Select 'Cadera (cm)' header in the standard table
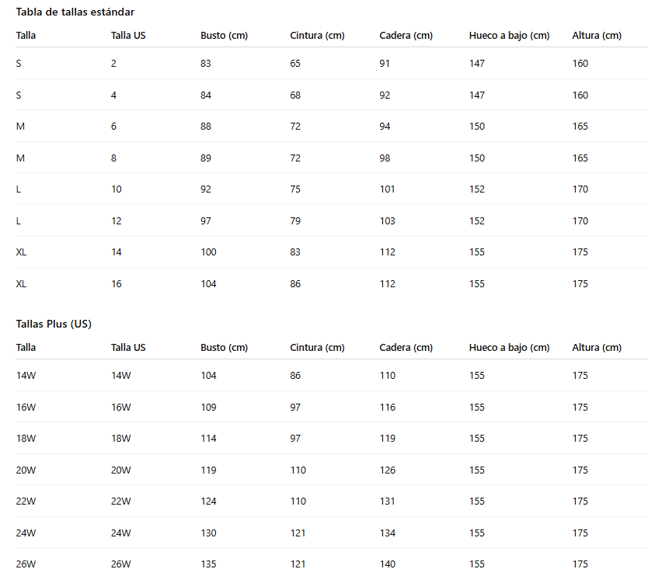This screenshot has width=648, height=583. point(406,36)
